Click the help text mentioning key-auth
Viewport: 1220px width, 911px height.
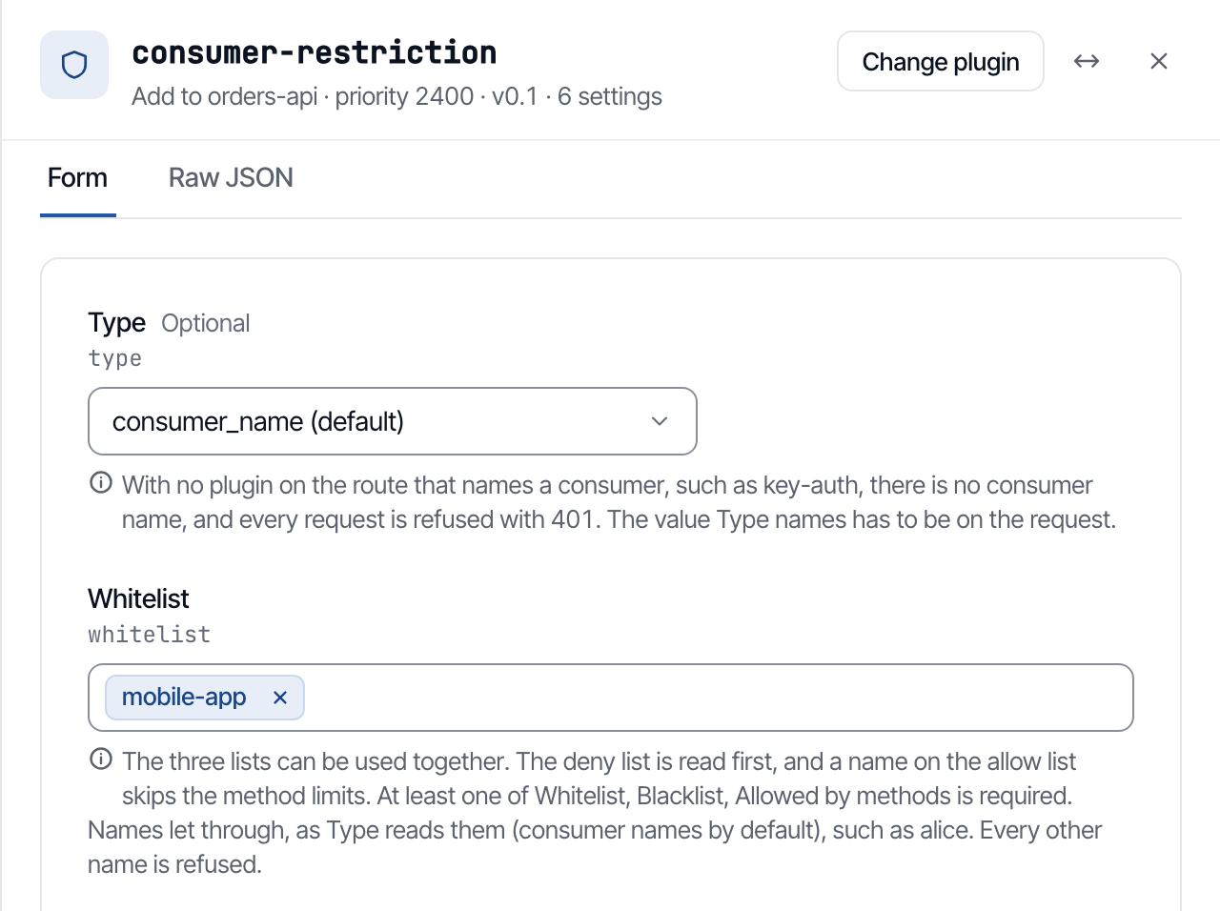pos(619,502)
